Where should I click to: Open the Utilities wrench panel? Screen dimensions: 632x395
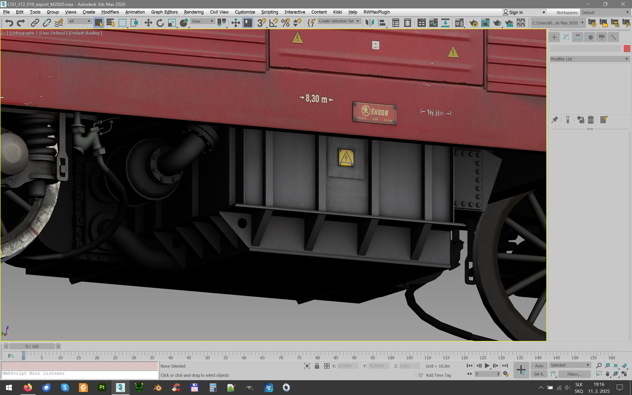point(613,37)
